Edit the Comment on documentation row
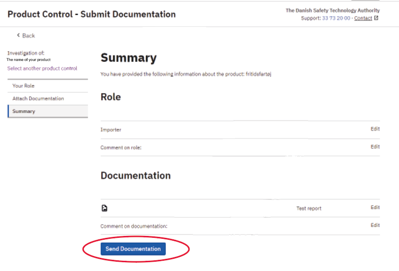 pos(375,225)
